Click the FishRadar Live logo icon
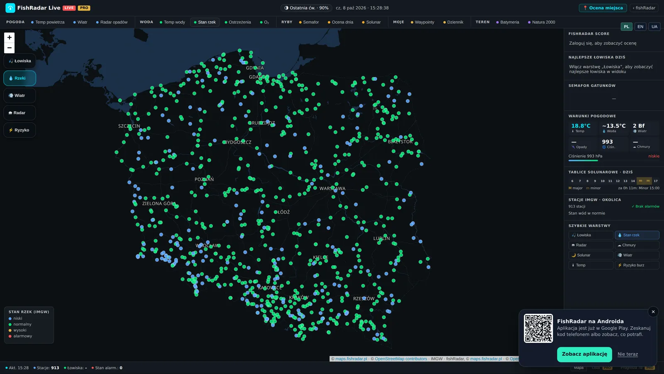Viewport: 664px width, 374px height. [10, 8]
